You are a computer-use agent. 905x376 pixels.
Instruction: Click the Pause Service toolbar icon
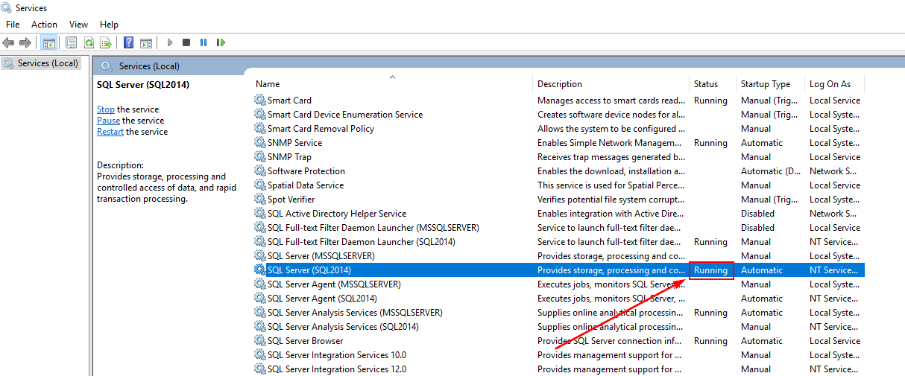[x=204, y=42]
